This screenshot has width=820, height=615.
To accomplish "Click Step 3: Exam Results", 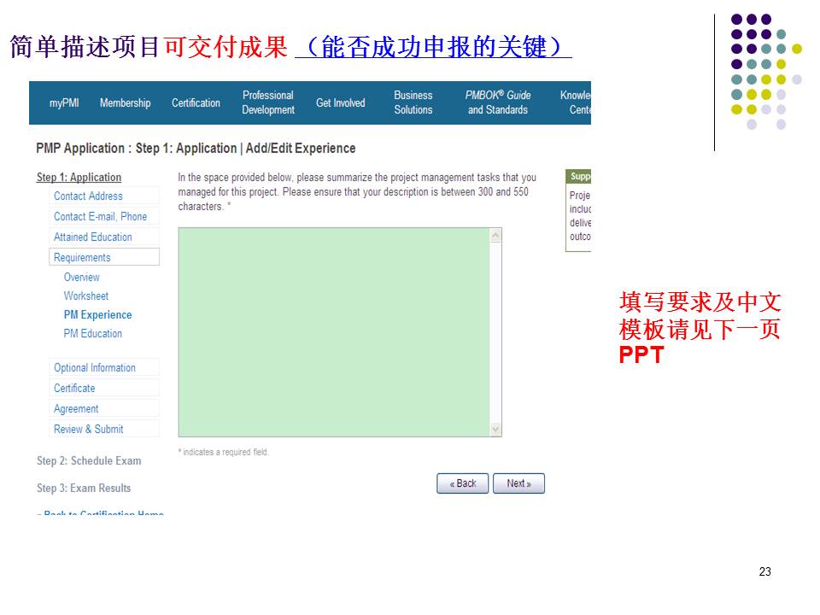I will (84, 488).
